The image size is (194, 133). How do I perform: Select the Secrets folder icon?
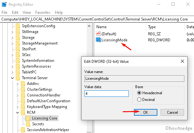click(28, 124)
